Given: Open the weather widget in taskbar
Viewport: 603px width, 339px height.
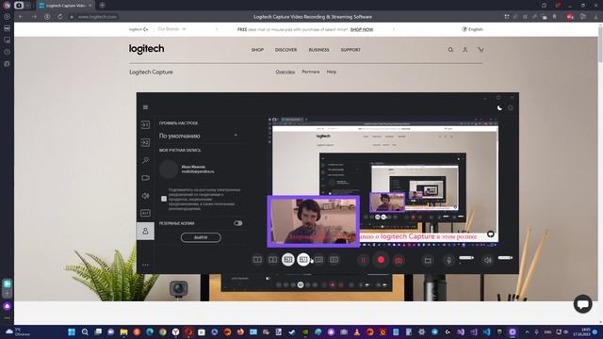Looking at the screenshot, I should (17, 331).
